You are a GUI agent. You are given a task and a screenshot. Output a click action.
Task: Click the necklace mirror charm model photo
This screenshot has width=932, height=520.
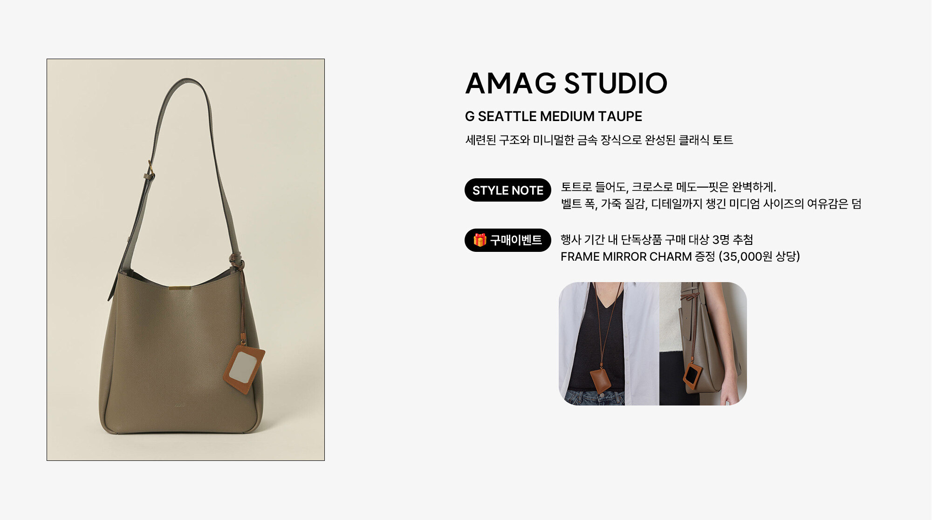pyautogui.click(x=609, y=344)
